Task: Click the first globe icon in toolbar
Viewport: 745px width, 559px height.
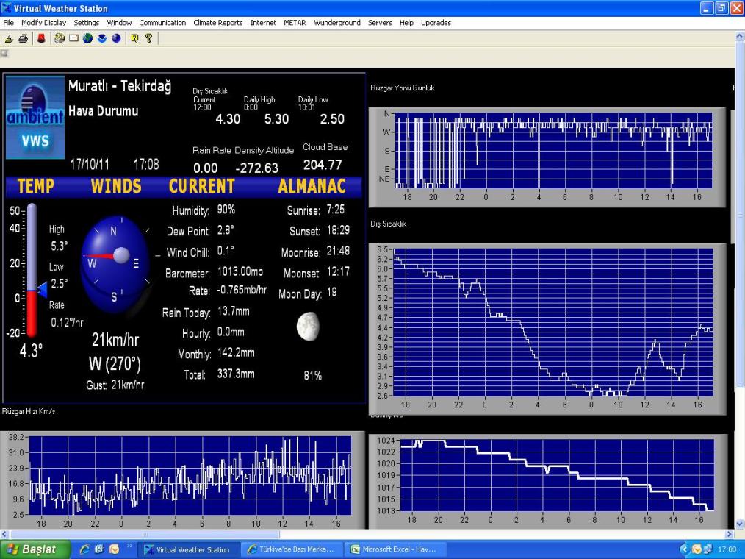Action: (87, 38)
